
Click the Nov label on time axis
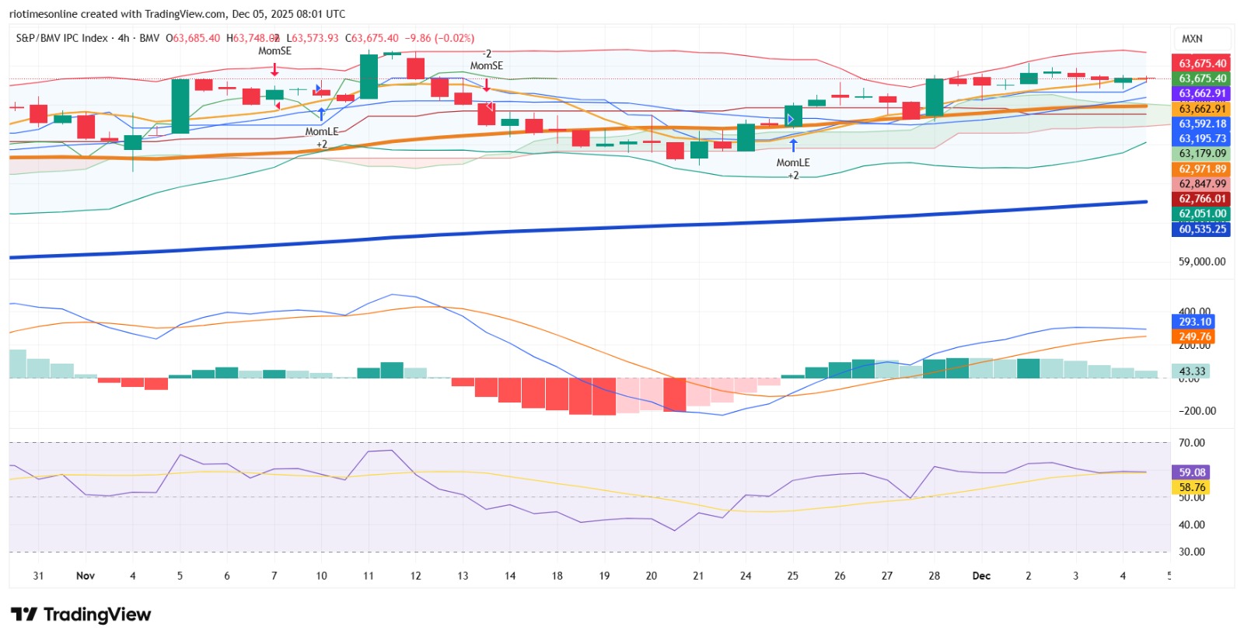(86, 576)
